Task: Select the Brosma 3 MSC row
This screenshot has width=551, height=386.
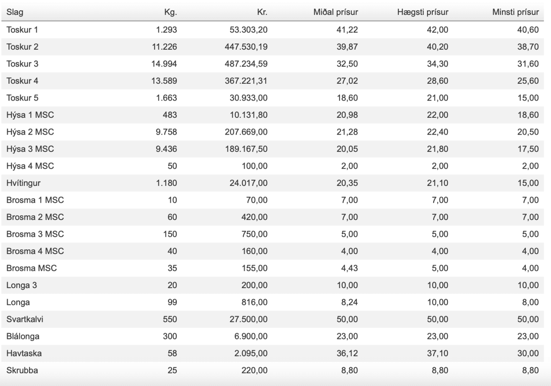Action: tap(272, 234)
